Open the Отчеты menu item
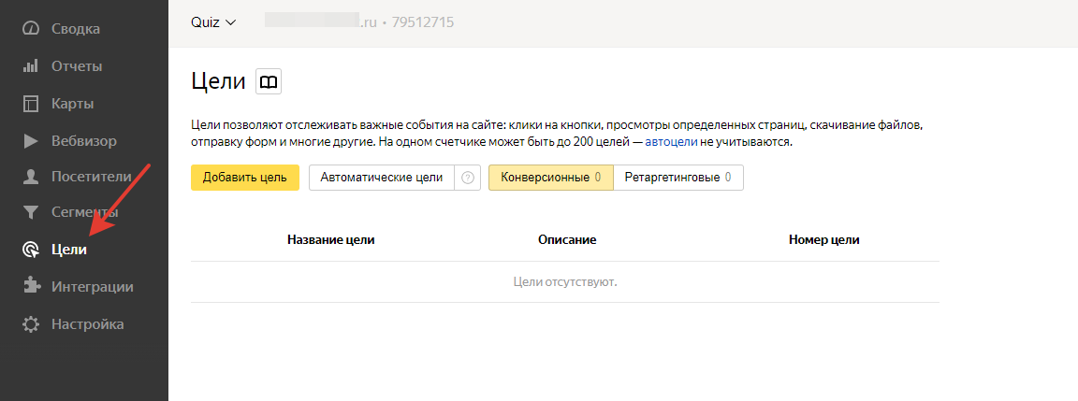Screen dimensions: 1078x401 [x=77, y=66]
